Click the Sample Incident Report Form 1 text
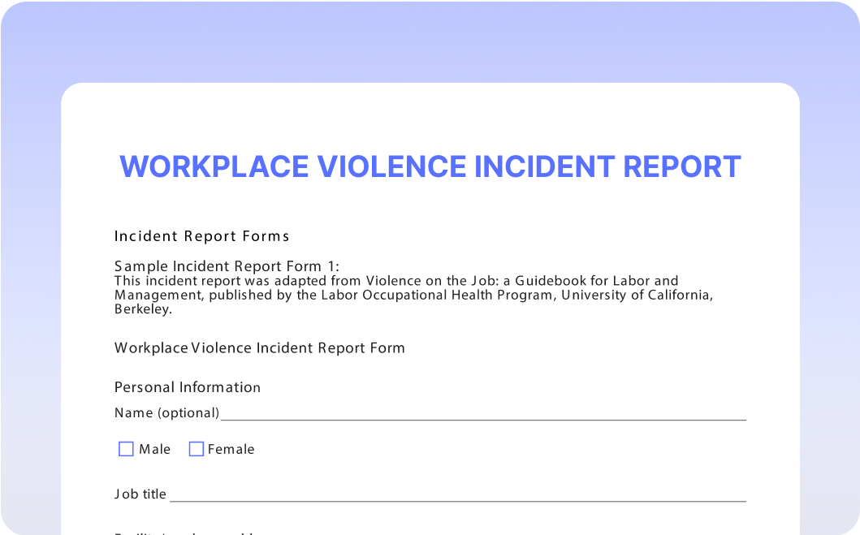 pos(227,266)
